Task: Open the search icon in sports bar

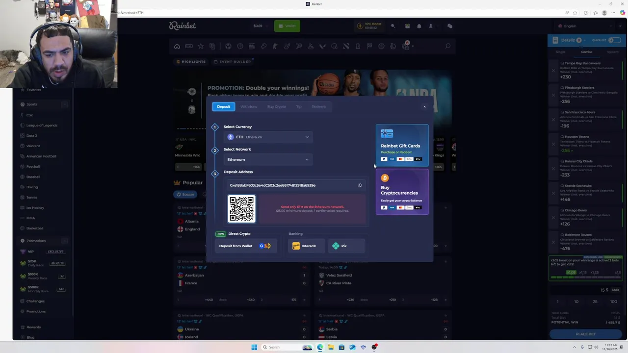Action: click(447, 46)
